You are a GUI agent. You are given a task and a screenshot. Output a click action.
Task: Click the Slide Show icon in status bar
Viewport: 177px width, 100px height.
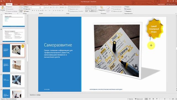pos(157,99)
